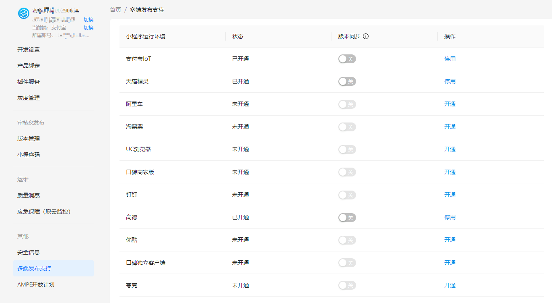Open 灰度管理 in the sidebar
552x303 pixels.
click(29, 98)
